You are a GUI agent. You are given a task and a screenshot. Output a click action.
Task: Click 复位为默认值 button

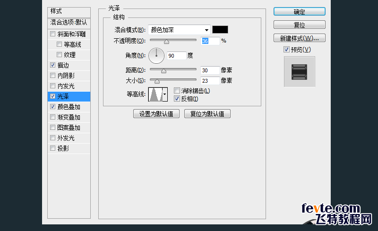pos(207,113)
